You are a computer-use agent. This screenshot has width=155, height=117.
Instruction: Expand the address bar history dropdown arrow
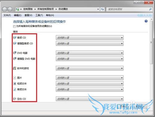point(98,9)
